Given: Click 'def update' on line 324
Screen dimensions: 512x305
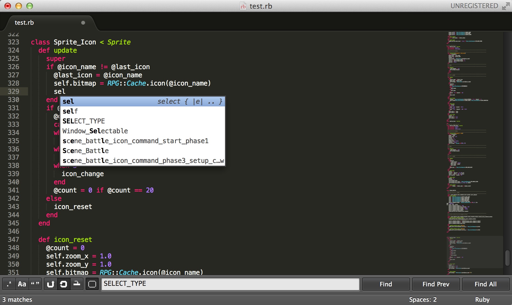Looking at the screenshot, I should (58, 50).
